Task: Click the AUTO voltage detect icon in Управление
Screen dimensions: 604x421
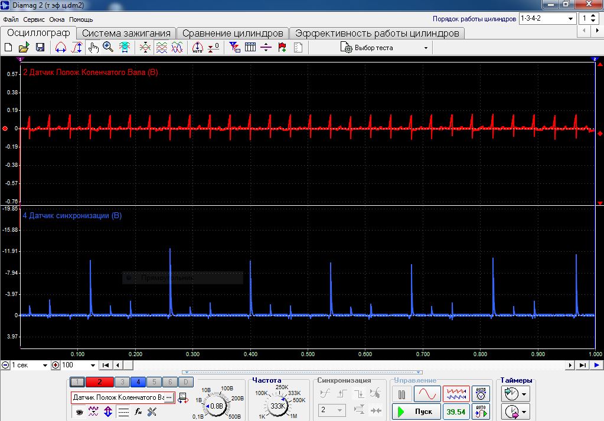Action: (481, 394)
